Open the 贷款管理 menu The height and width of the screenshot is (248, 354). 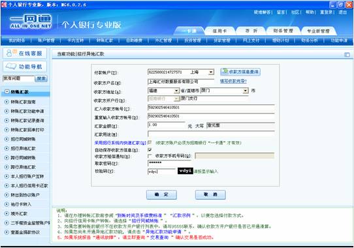tap(222, 40)
